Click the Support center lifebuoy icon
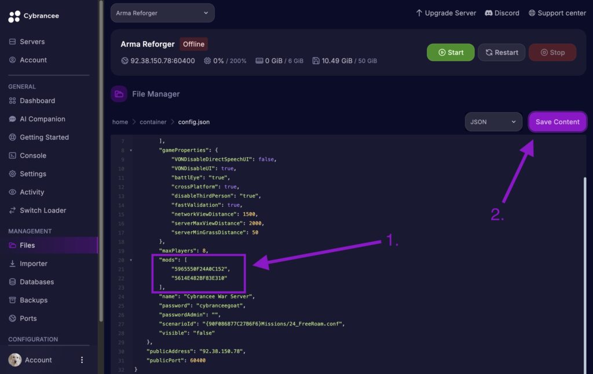 [x=532, y=13]
